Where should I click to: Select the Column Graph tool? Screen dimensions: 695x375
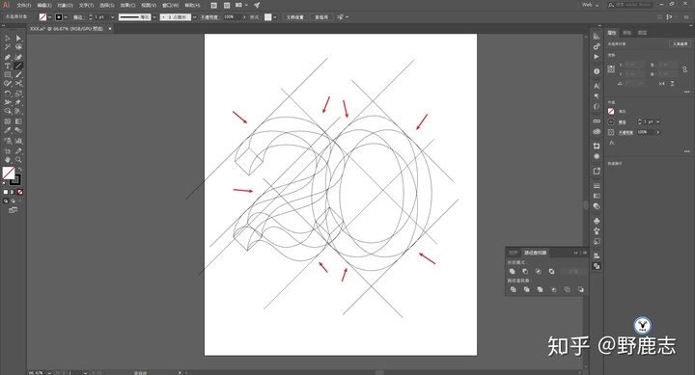tap(18, 141)
